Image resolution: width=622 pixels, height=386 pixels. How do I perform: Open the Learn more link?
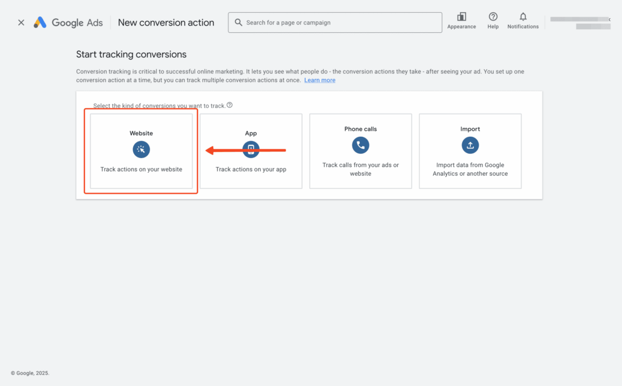point(320,80)
